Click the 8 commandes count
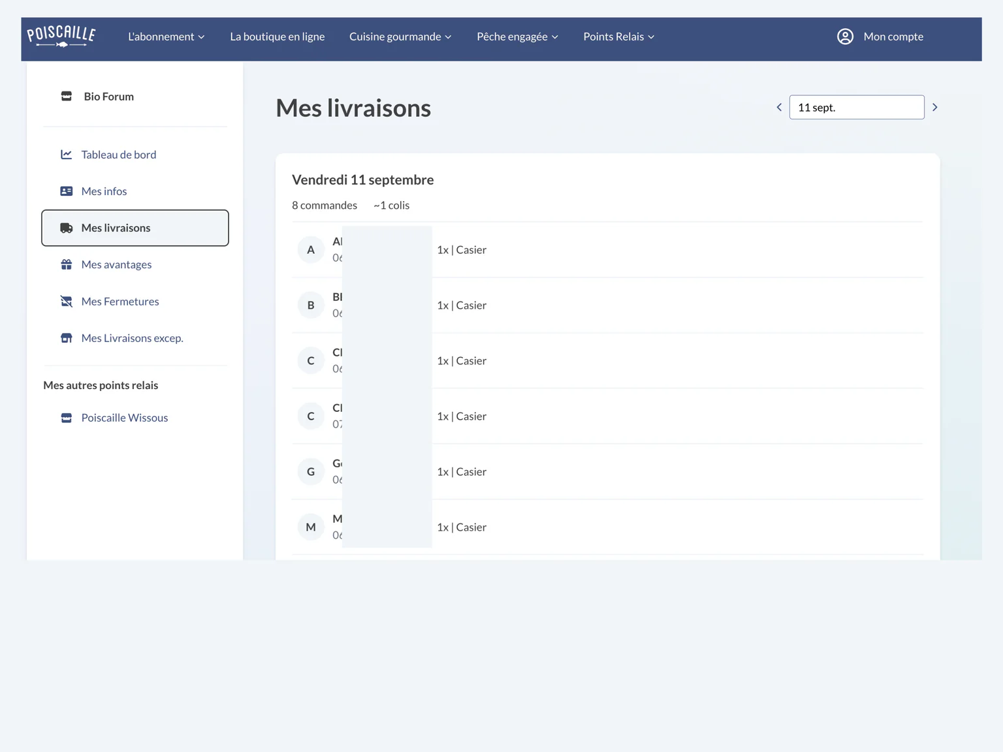1003x752 pixels. [x=325, y=205]
